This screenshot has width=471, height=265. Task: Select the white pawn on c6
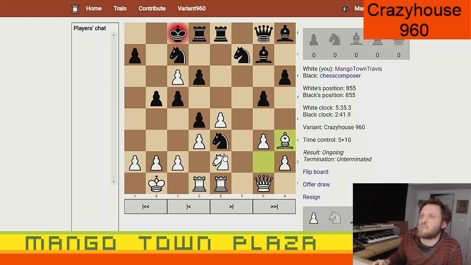pyautogui.click(x=178, y=76)
